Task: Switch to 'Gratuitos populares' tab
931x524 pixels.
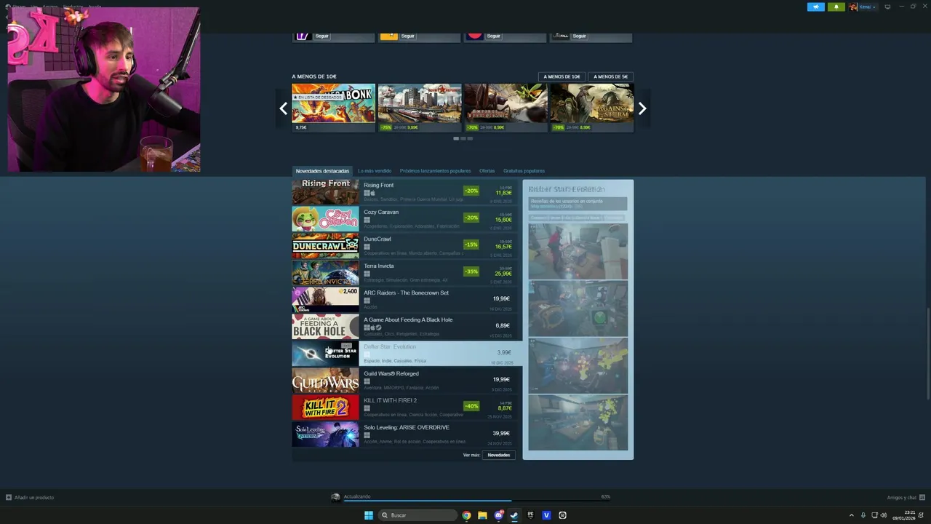Action: click(x=524, y=171)
